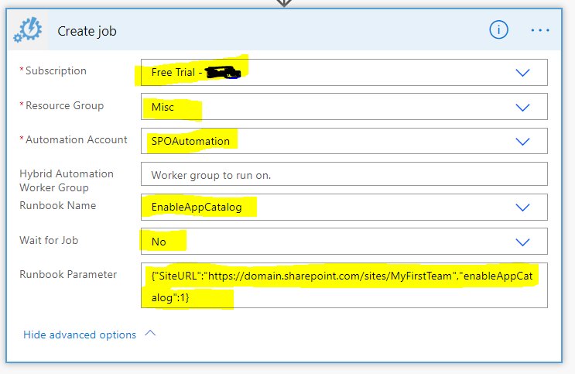Image resolution: width=575 pixels, height=374 pixels.
Task: Click the Create job header title
Action: pyautogui.click(x=87, y=31)
